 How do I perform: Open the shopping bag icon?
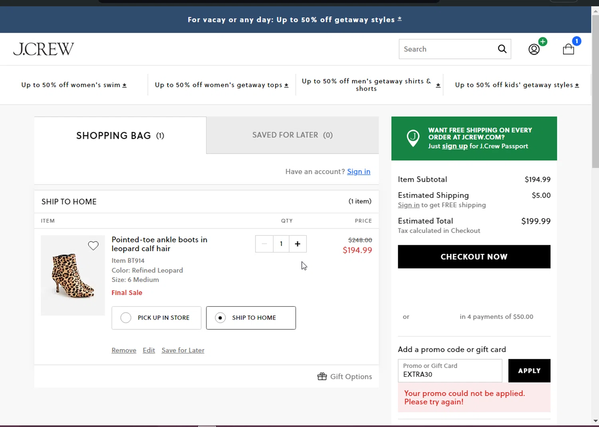click(x=568, y=49)
